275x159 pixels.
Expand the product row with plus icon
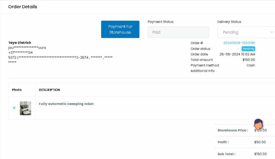coord(14,108)
